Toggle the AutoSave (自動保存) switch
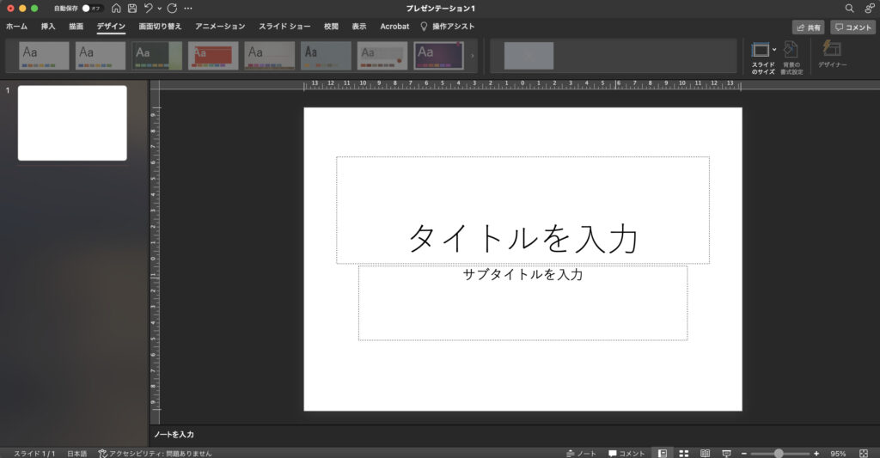 pyautogui.click(x=91, y=8)
